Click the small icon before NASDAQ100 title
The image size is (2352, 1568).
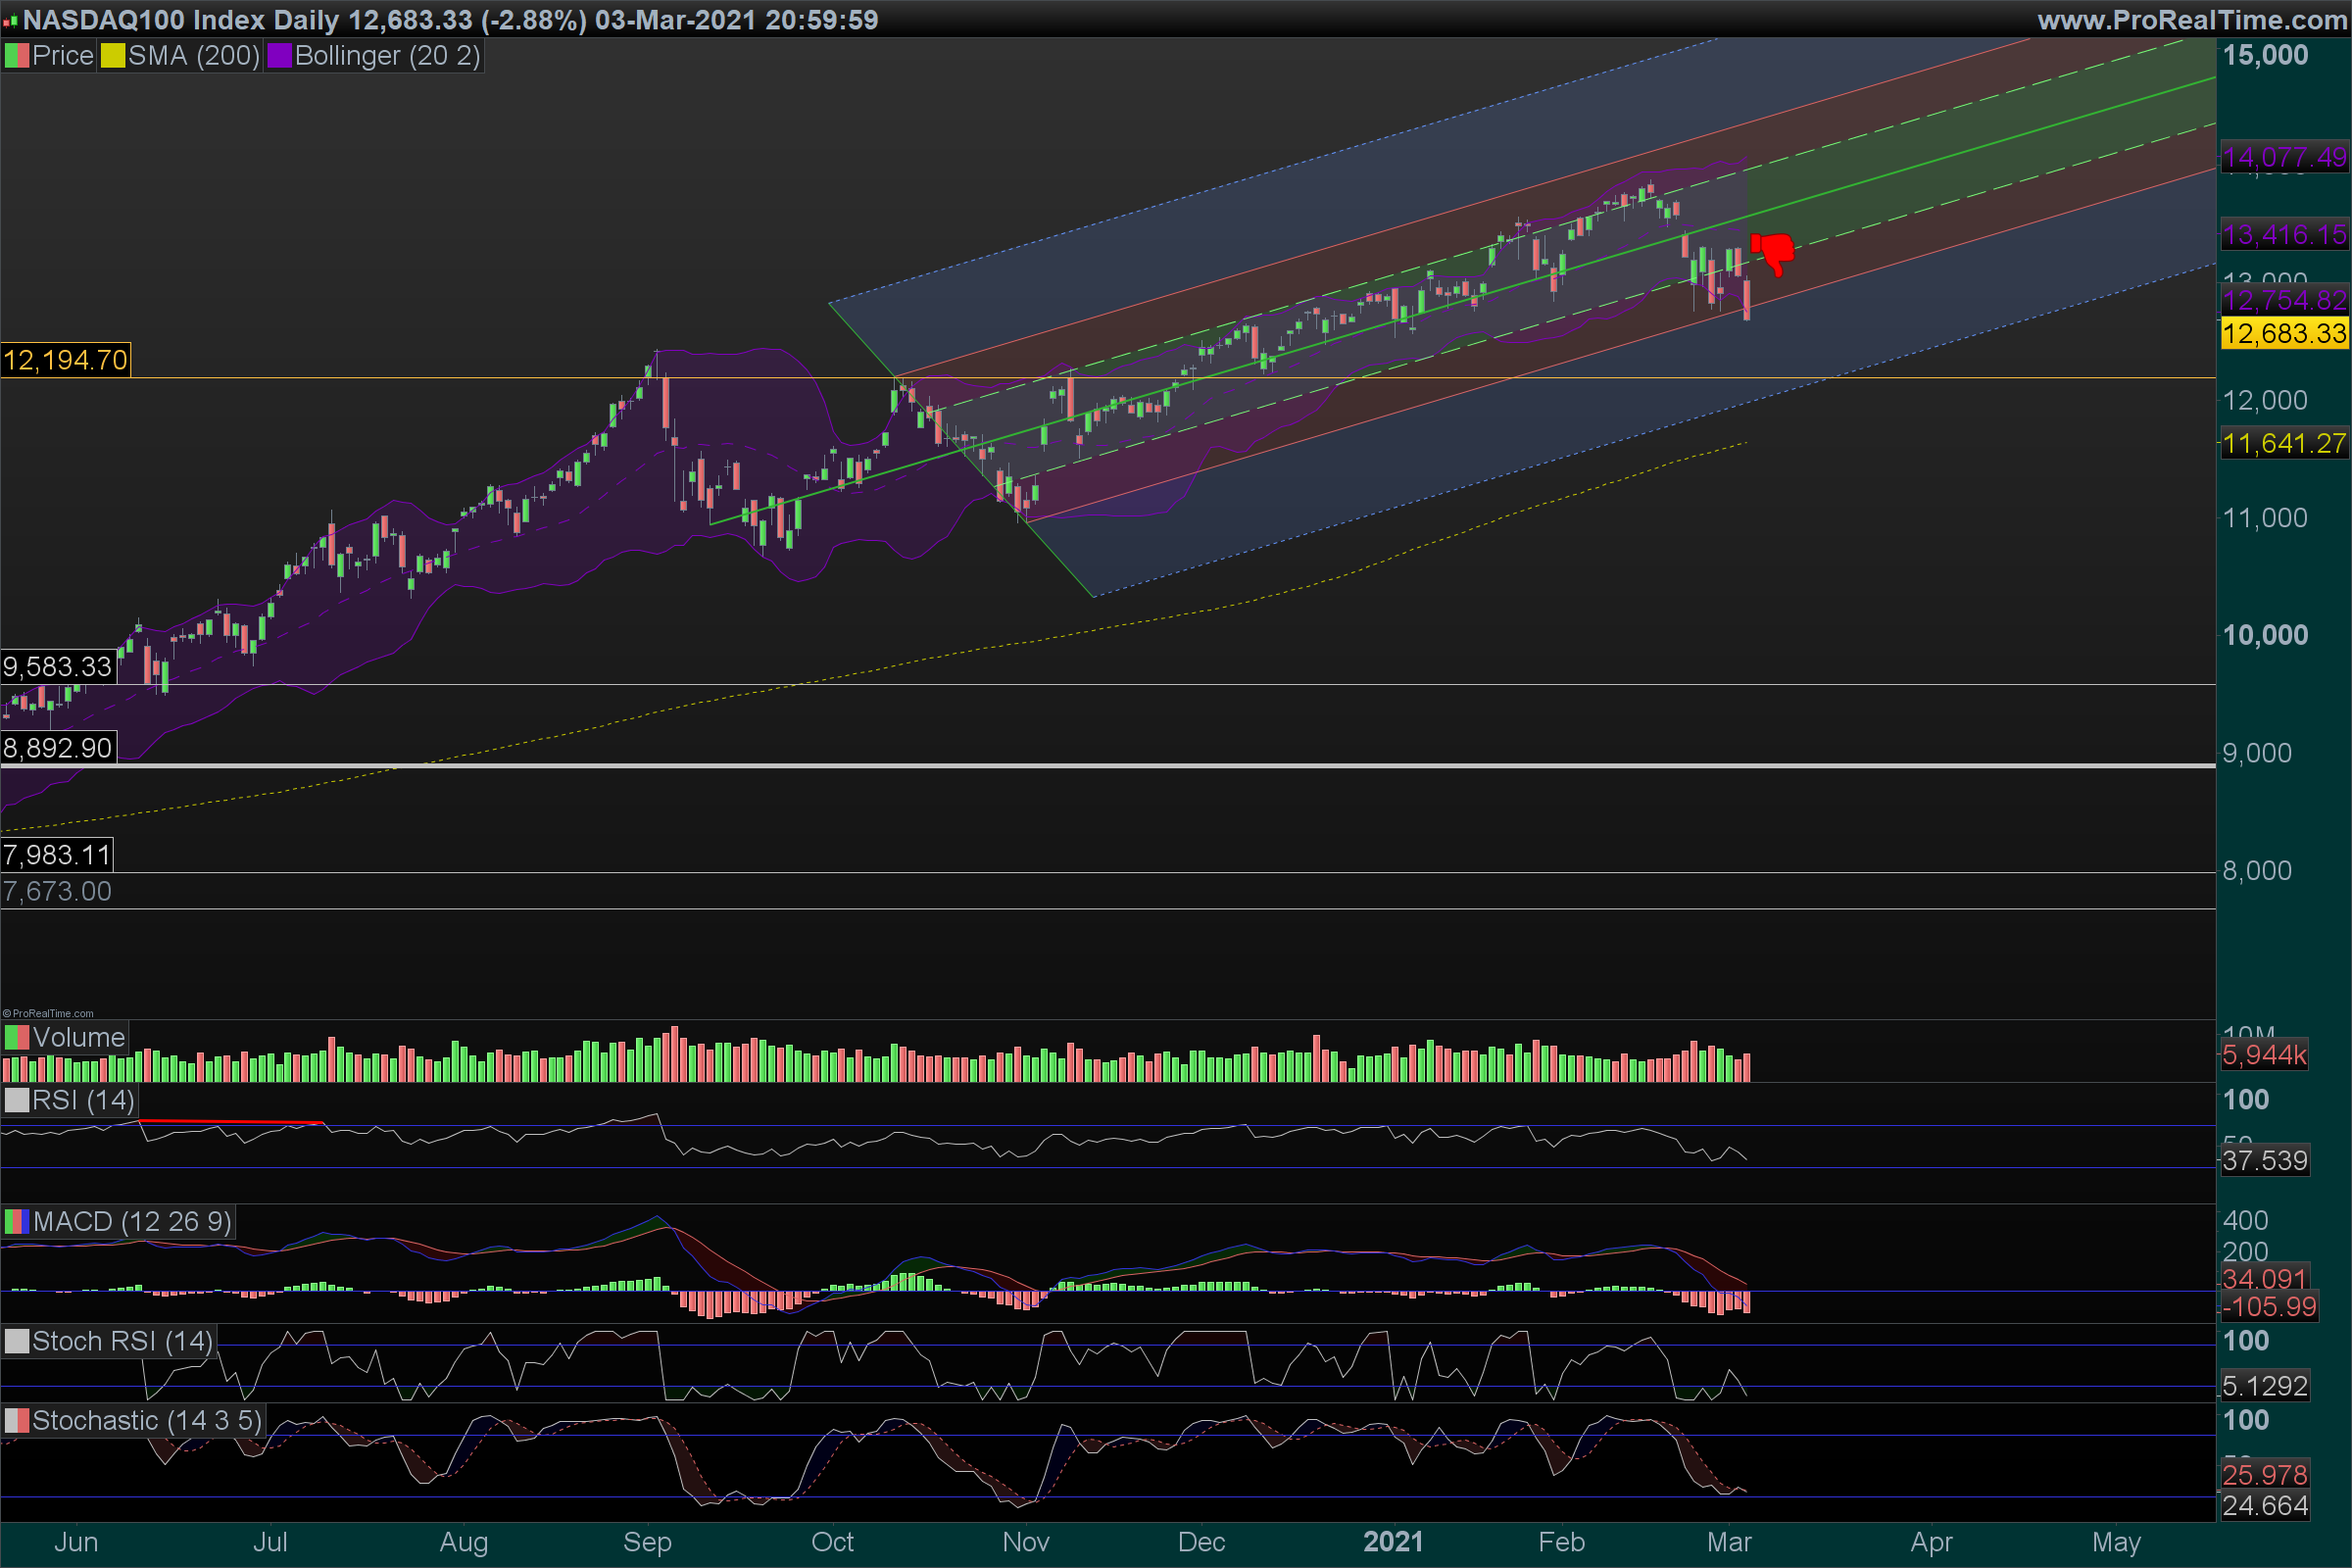10,21
